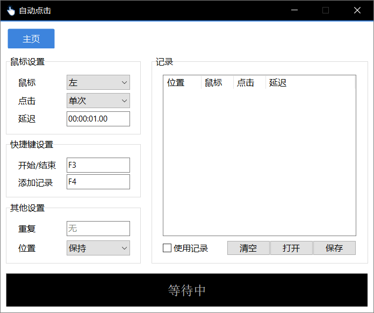Close the 自动点击 window
Image resolution: width=374 pixels, height=313 pixels.
(x=357, y=10)
